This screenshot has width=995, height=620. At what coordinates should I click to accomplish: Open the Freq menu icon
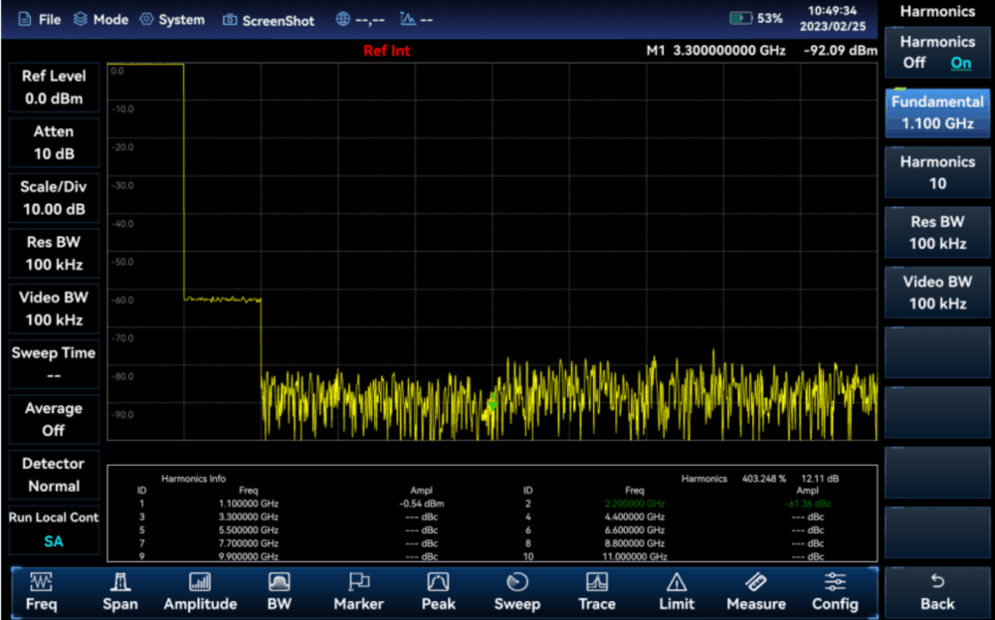point(42,591)
